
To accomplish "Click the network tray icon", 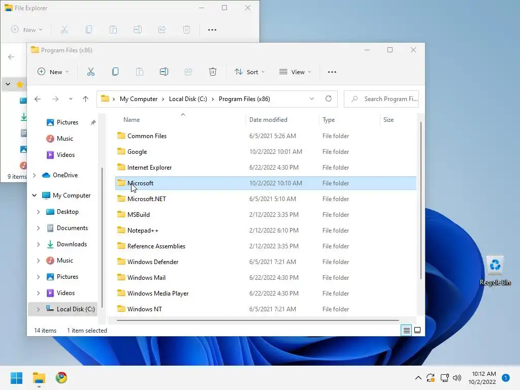I will pos(444,378).
